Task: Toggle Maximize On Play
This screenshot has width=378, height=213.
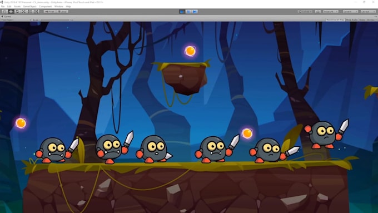Action: click(x=335, y=20)
